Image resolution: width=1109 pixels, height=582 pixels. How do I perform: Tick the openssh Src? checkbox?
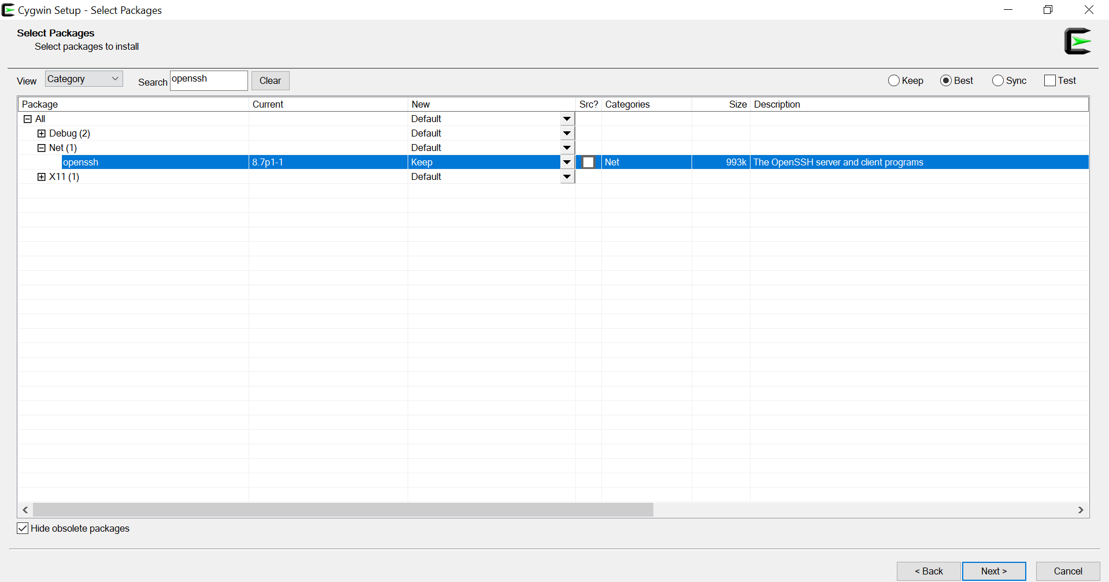point(588,163)
